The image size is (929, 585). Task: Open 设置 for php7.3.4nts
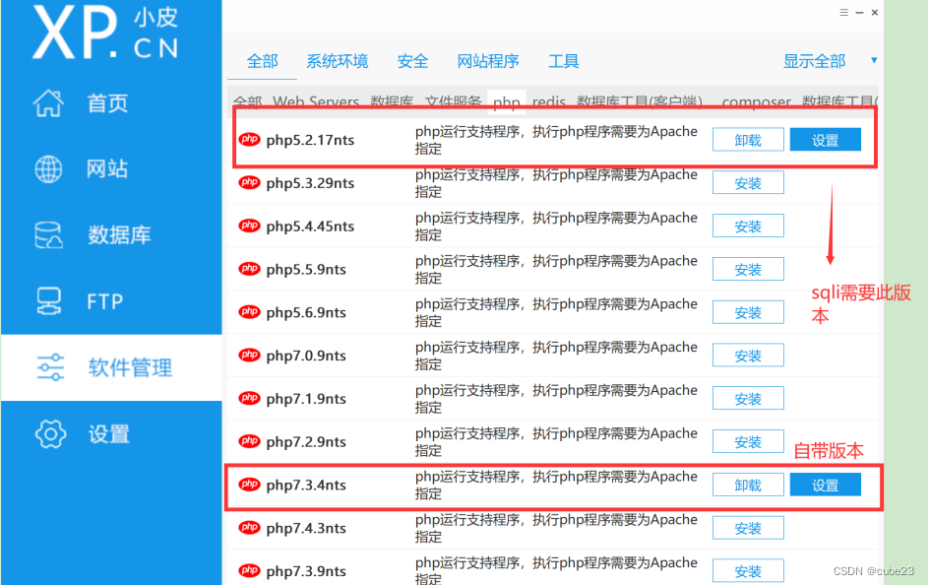coord(826,485)
